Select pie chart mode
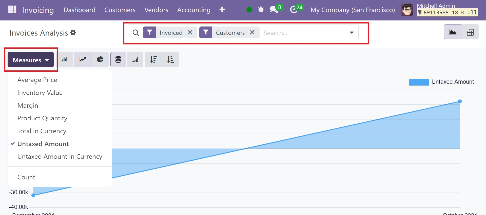Image resolution: width=486 pixels, height=215 pixels. point(100,60)
